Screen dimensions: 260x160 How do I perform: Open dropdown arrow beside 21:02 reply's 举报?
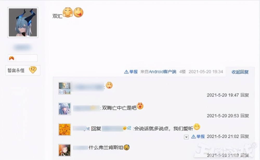(x=186, y=137)
